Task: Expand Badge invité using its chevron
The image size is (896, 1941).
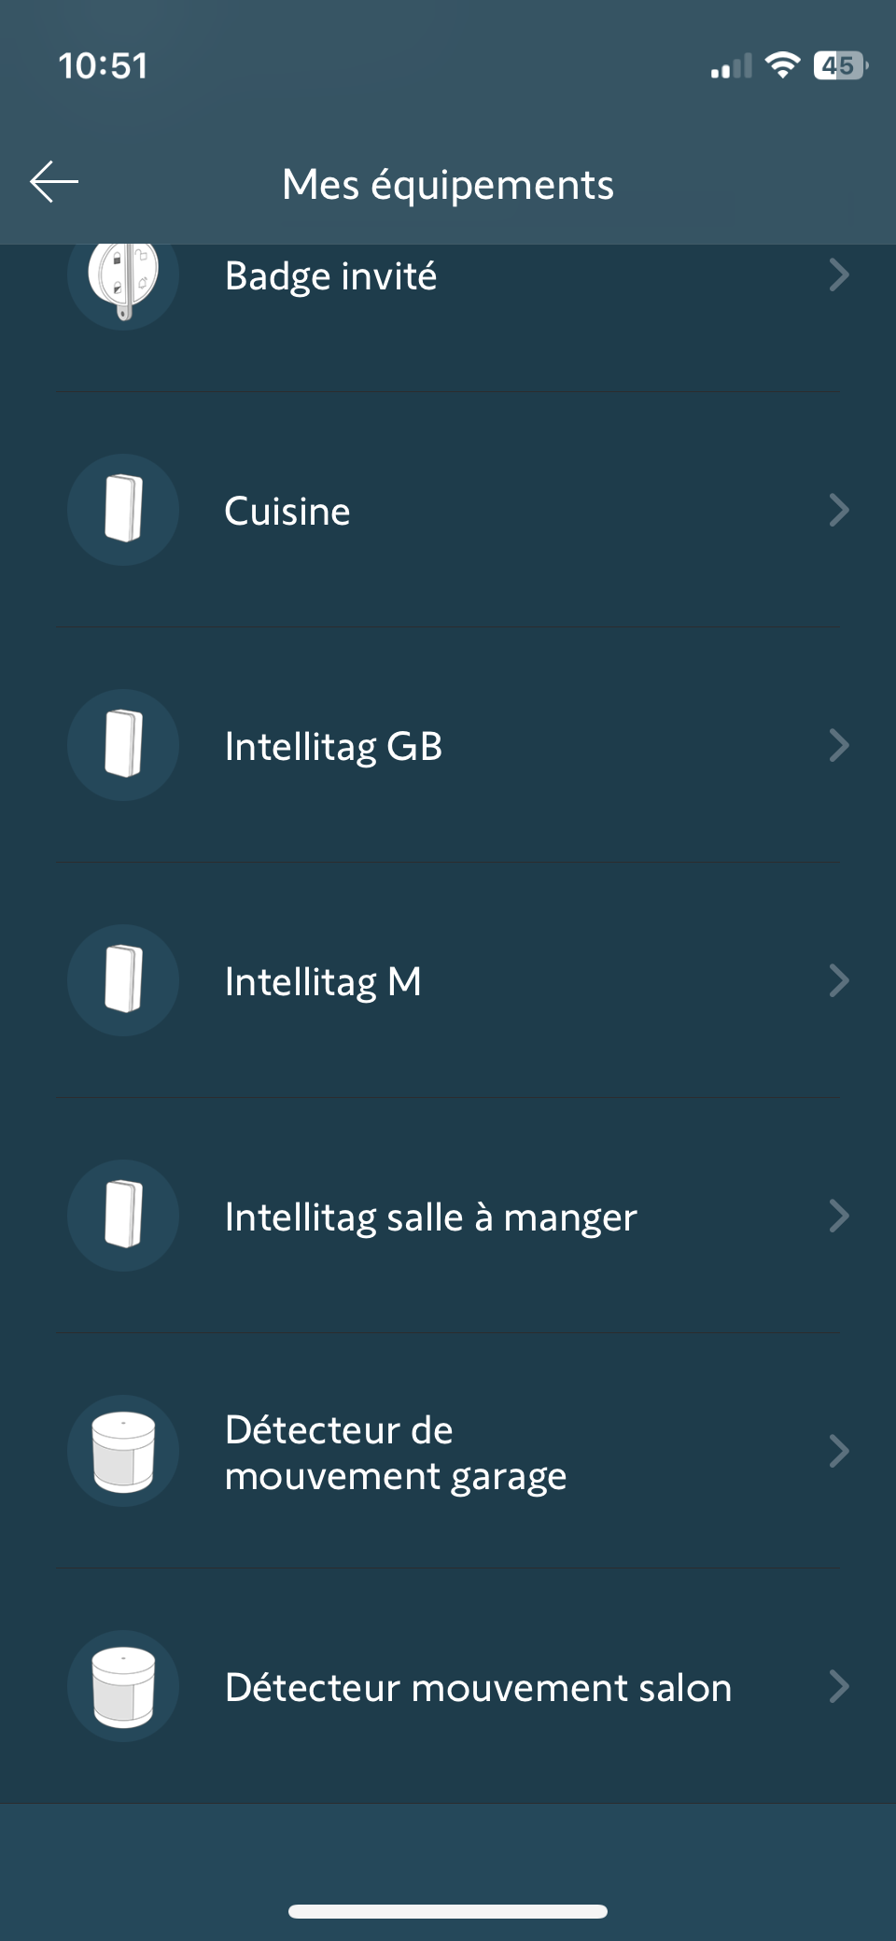Action: 838,275
